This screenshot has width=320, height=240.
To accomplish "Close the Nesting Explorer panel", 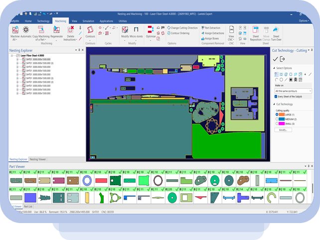I will 83,50.
